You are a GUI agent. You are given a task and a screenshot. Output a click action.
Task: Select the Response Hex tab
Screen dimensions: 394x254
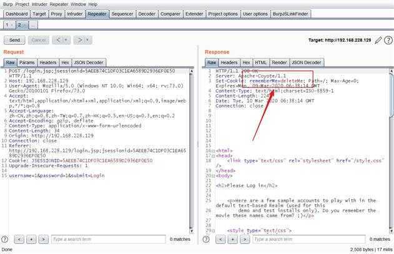(246, 62)
